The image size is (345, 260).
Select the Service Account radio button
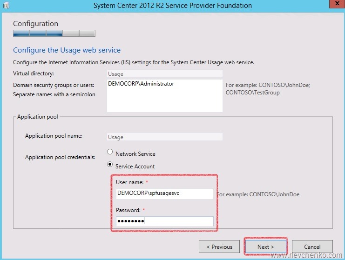[110, 165]
